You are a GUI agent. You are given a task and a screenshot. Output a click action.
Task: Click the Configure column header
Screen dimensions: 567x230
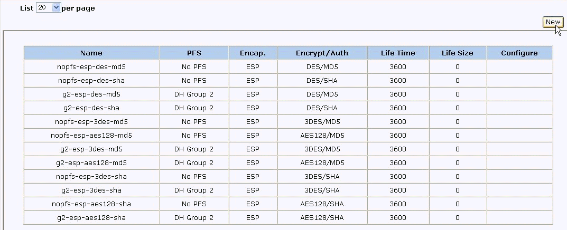pos(519,53)
